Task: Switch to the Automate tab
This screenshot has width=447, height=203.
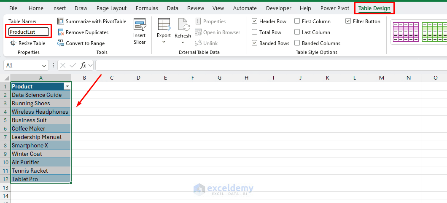Action: click(245, 8)
